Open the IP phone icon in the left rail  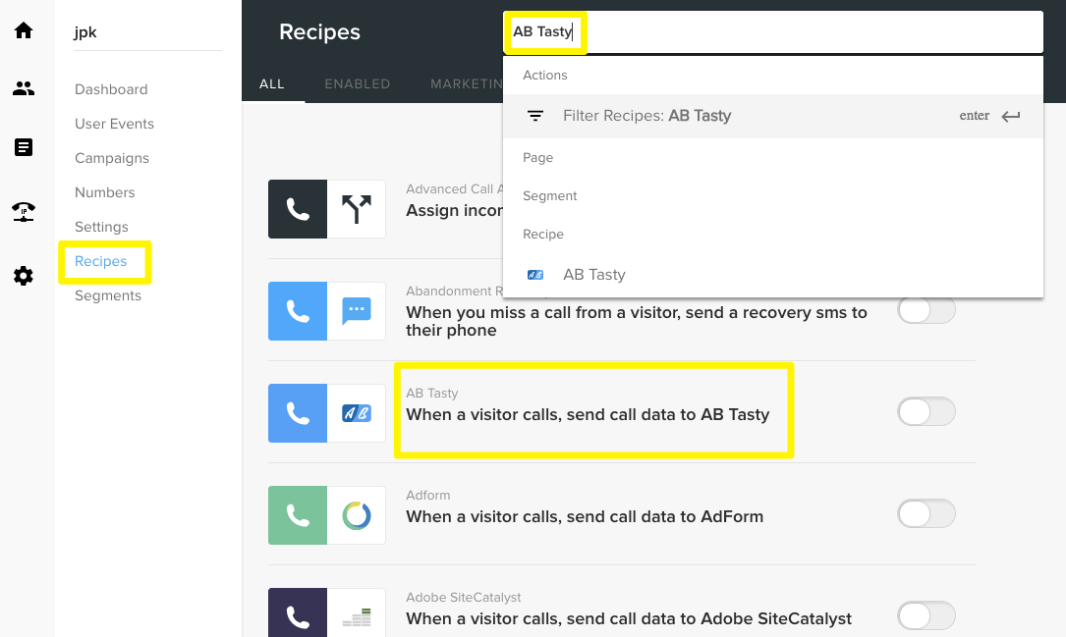[x=24, y=212]
